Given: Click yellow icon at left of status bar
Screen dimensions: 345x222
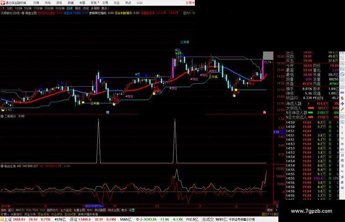Looking at the screenshot, I should point(2,219).
